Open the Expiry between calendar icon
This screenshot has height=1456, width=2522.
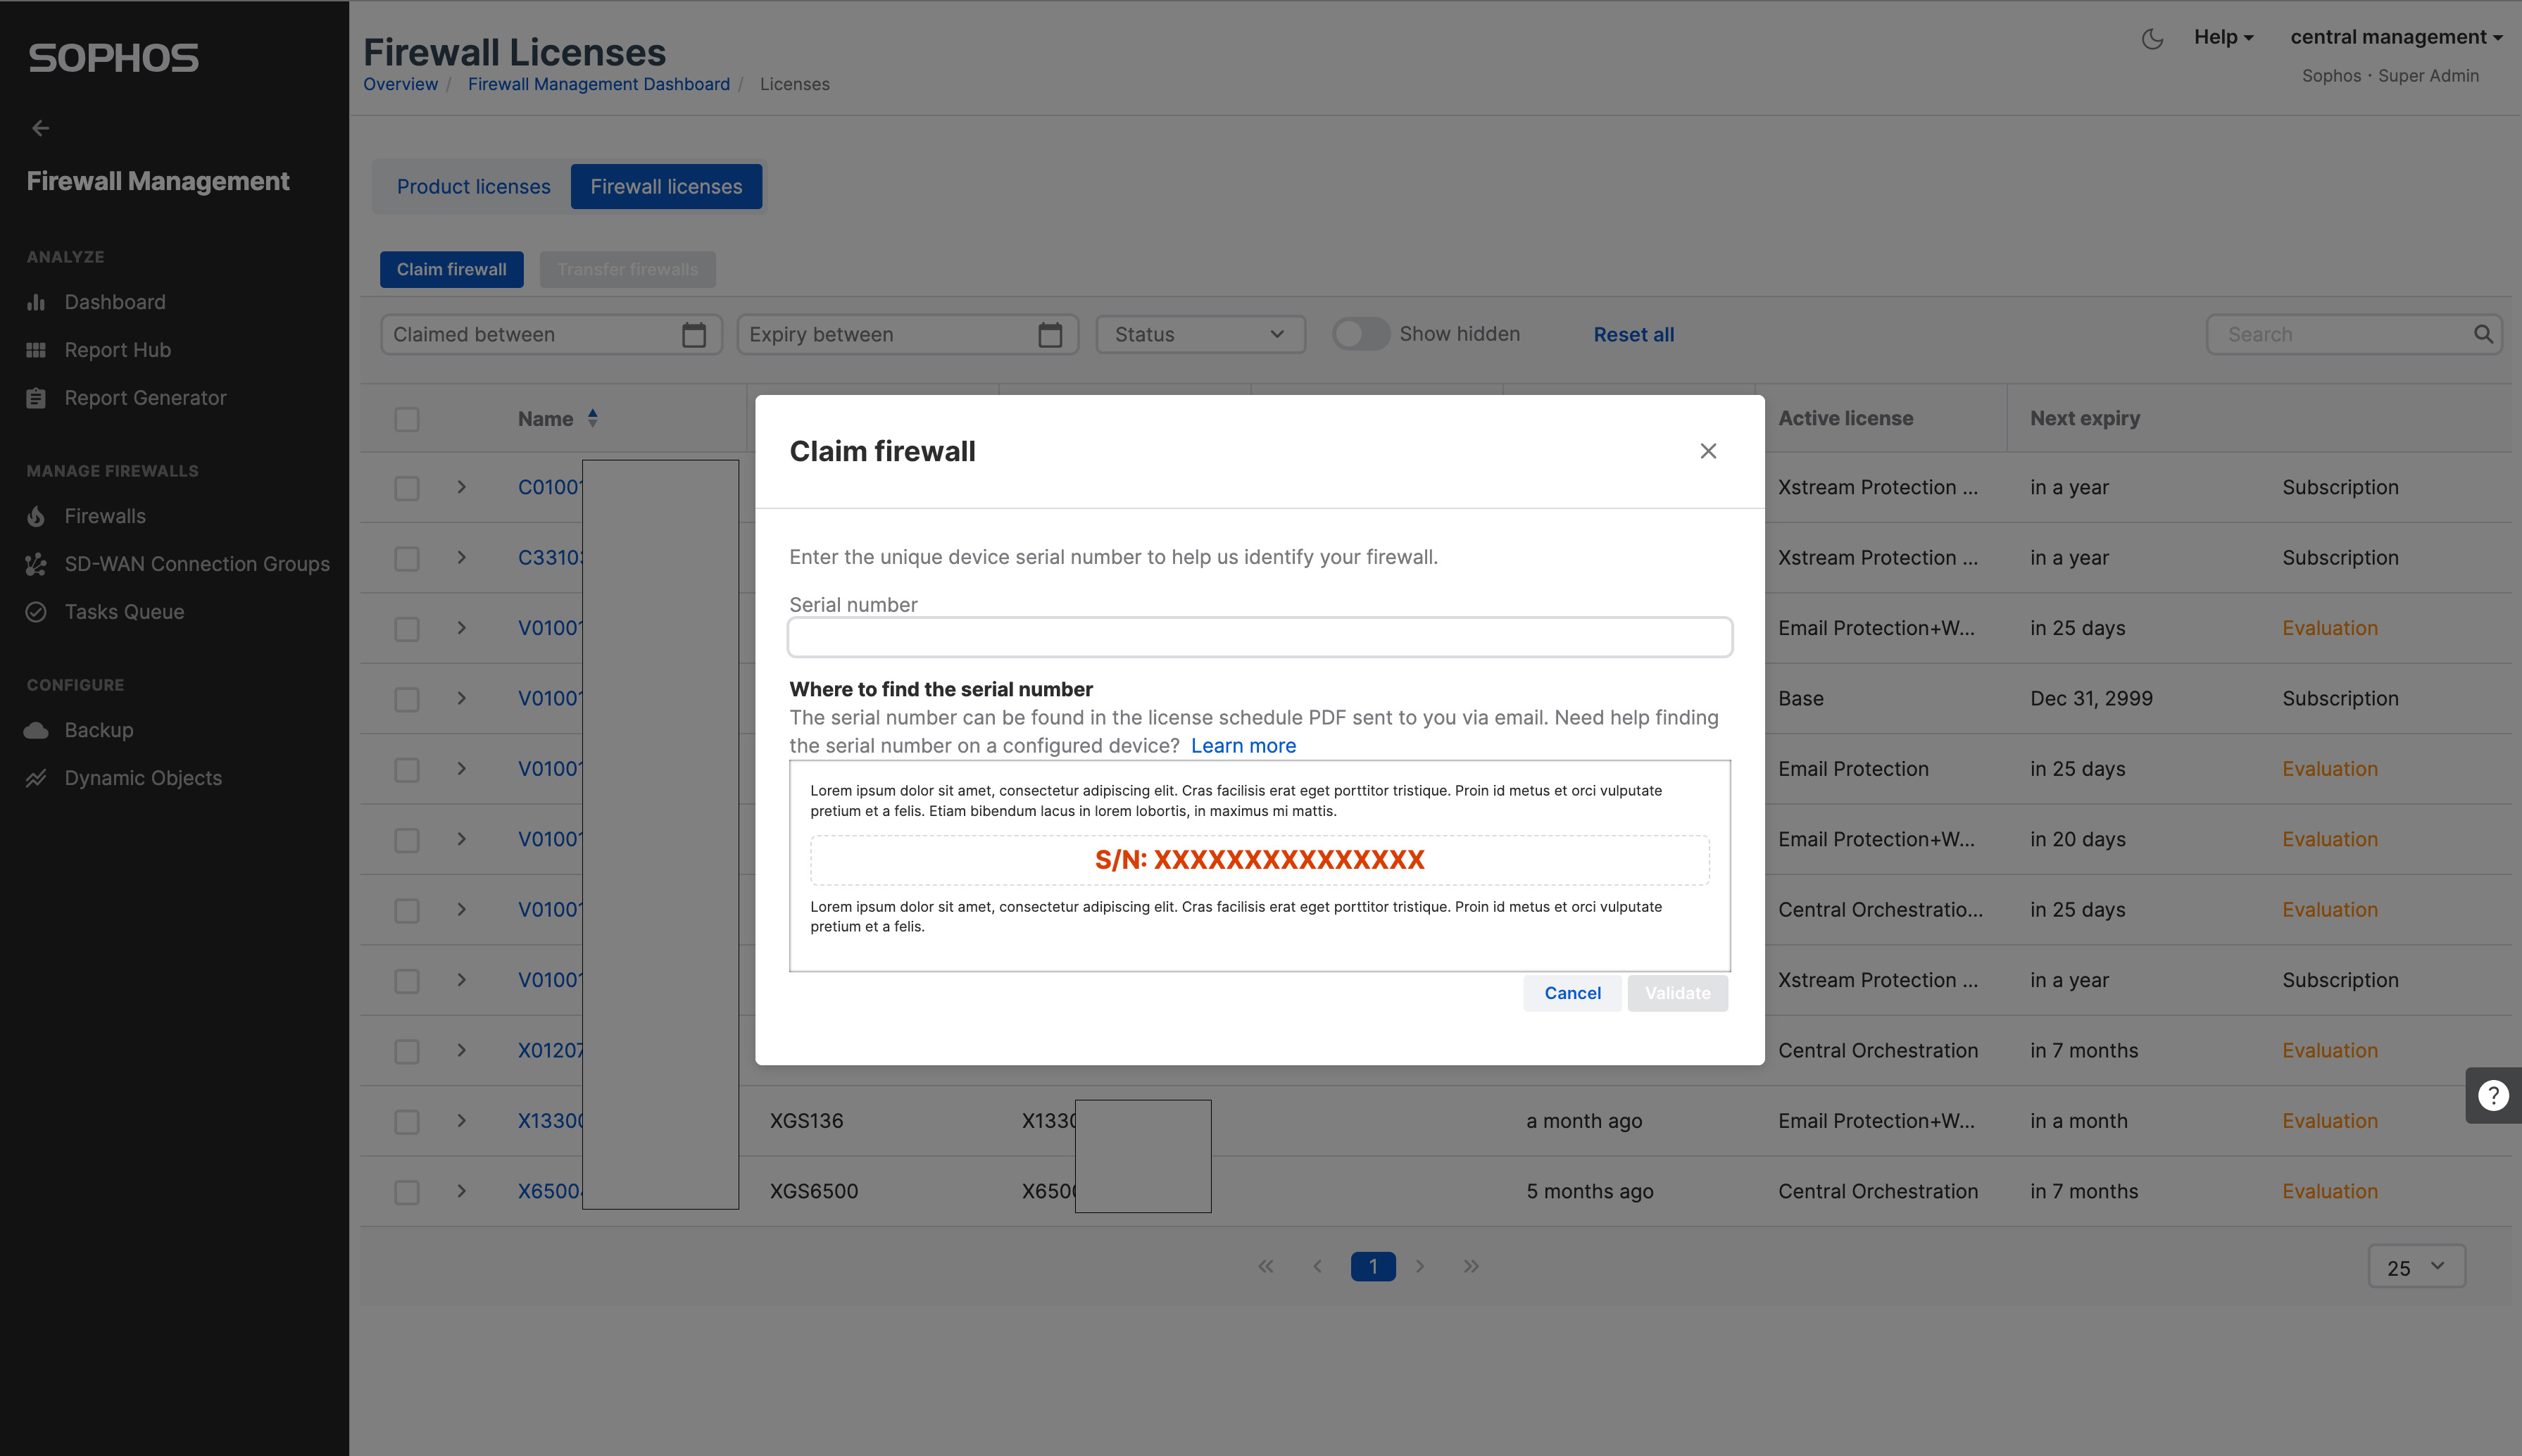(x=1050, y=335)
